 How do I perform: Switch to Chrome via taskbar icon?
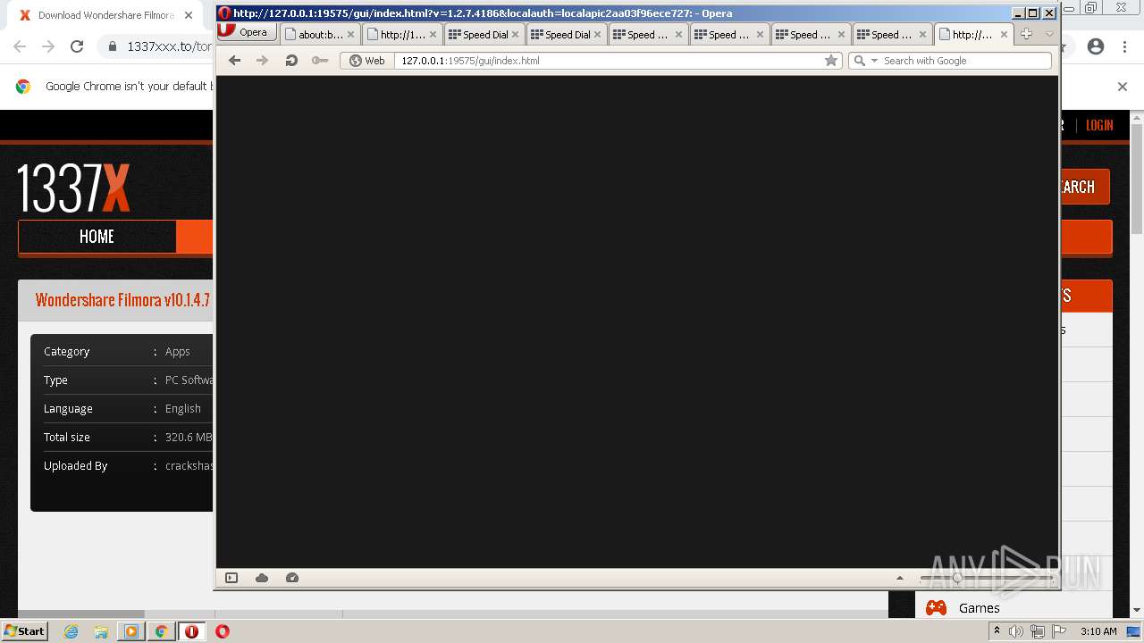[x=161, y=631]
